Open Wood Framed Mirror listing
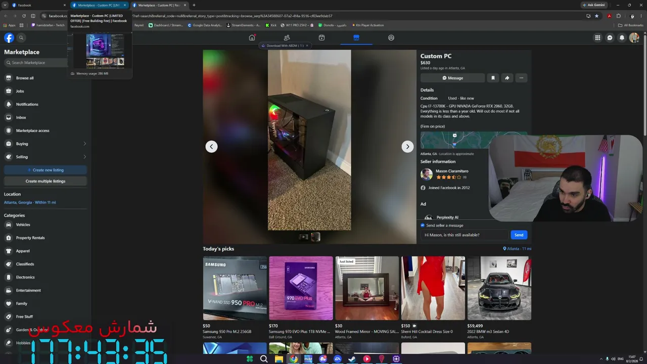 tap(367, 298)
